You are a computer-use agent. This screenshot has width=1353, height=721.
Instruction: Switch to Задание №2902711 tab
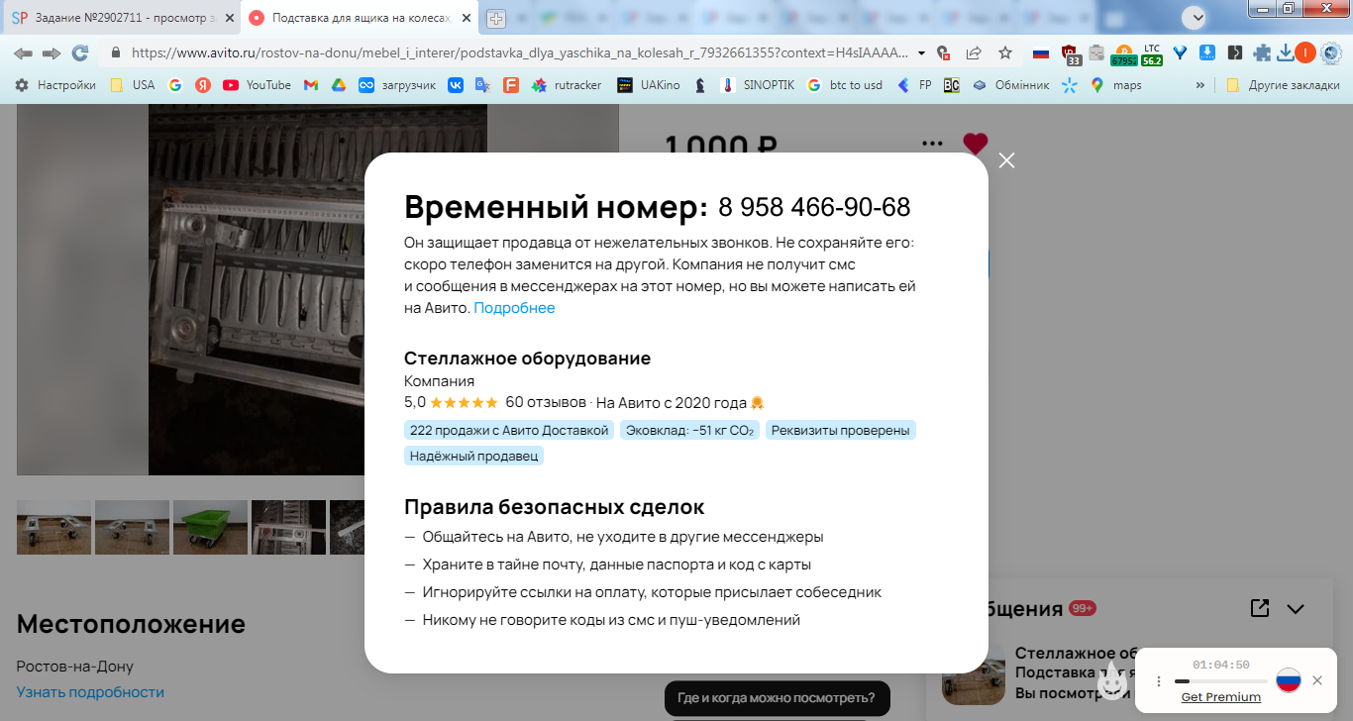click(x=120, y=18)
